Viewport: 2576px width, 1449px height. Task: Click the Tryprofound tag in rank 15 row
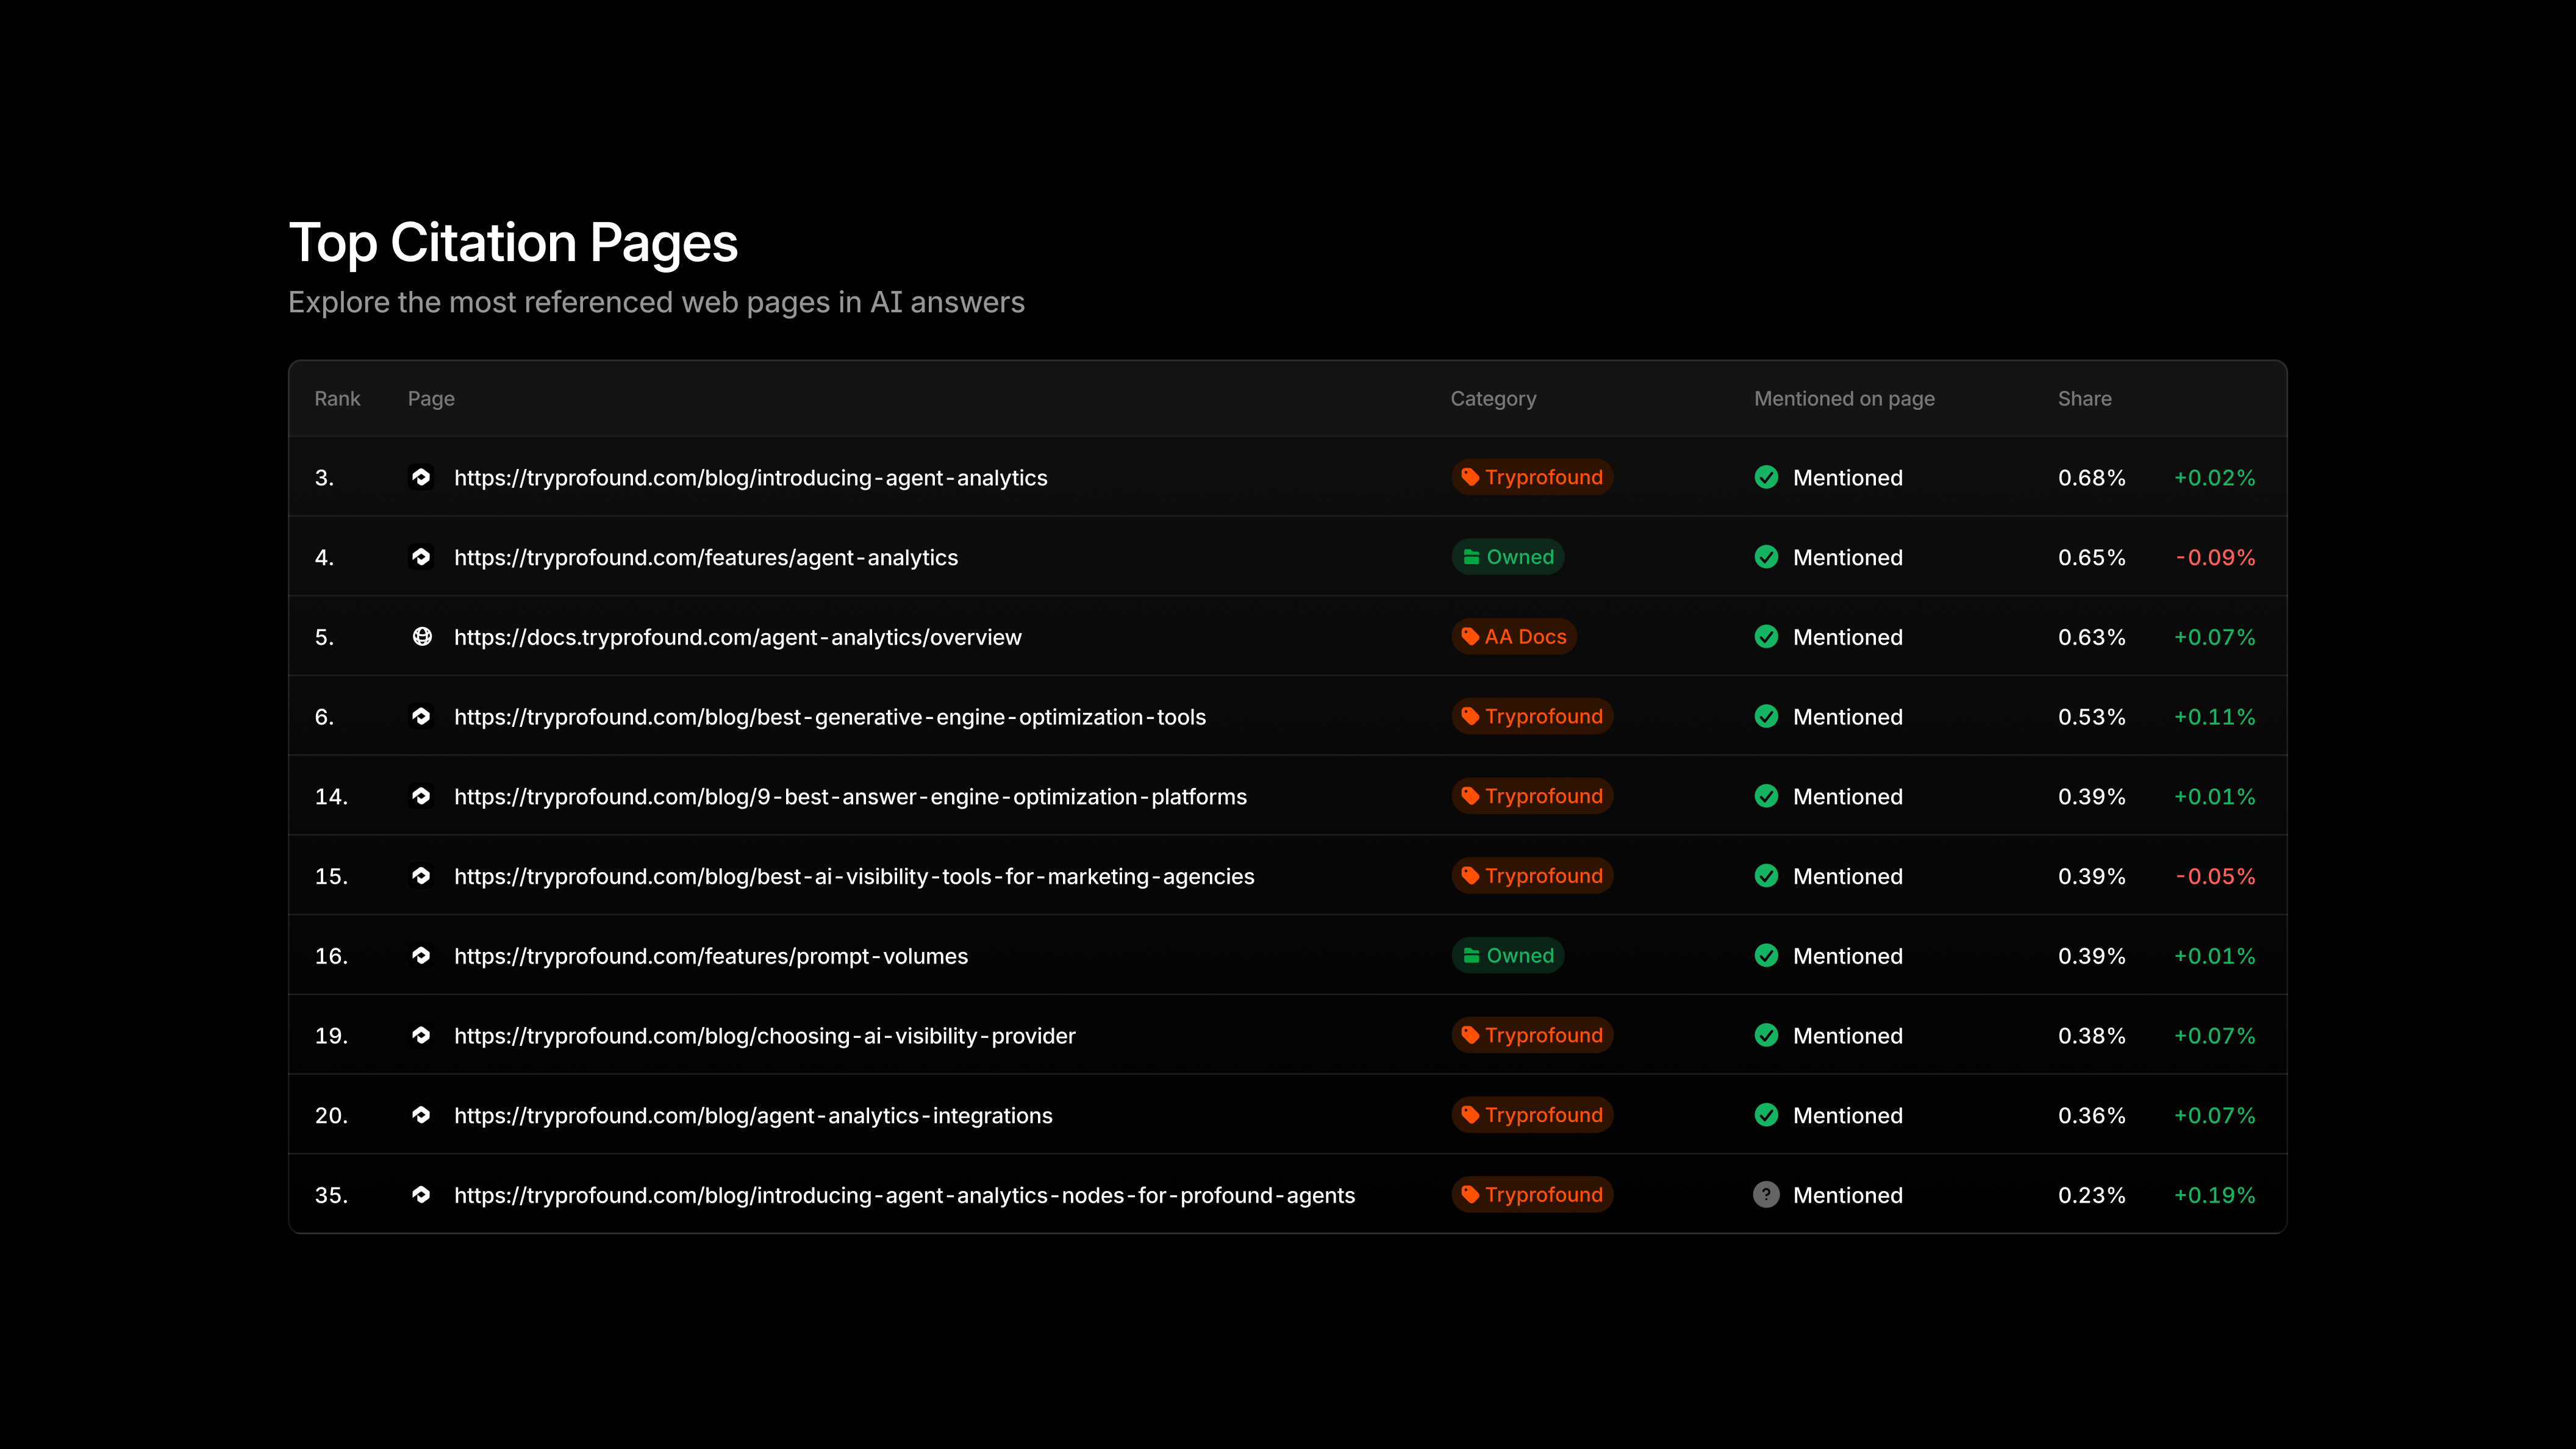pyautogui.click(x=1532, y=876)
